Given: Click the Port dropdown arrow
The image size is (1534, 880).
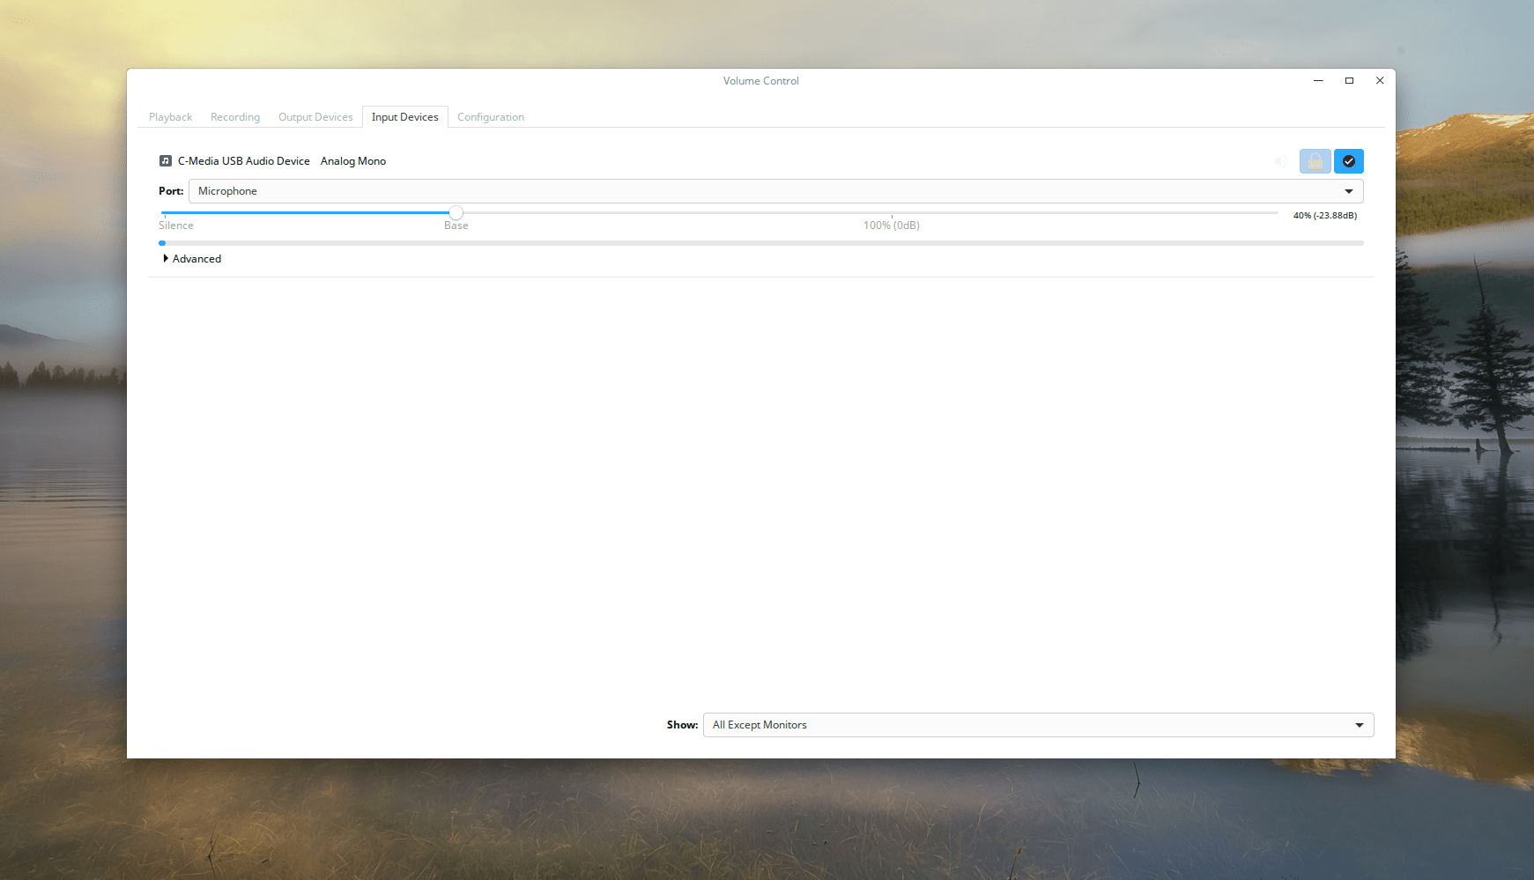Looking at the screenshot, I should point(1350,190).
